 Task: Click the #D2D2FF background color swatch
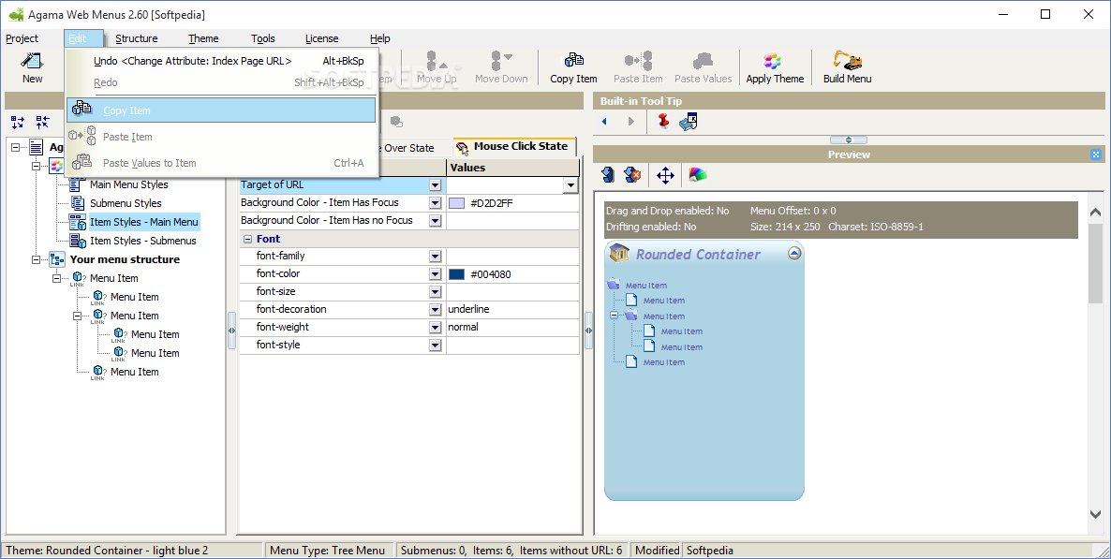pyautogui.click(x=456, y=203)
